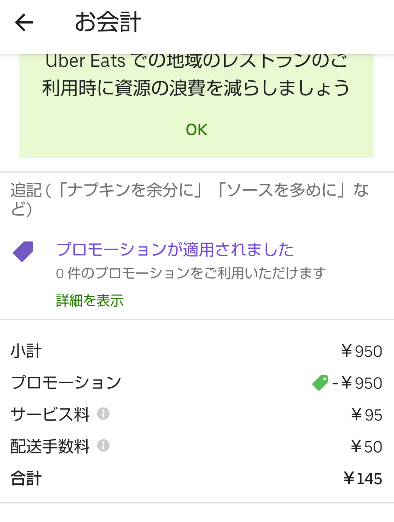The height and width of the screenshot is (522, 394).
Task: Select the 小計 ¥950 row
Action: point(197,351)
